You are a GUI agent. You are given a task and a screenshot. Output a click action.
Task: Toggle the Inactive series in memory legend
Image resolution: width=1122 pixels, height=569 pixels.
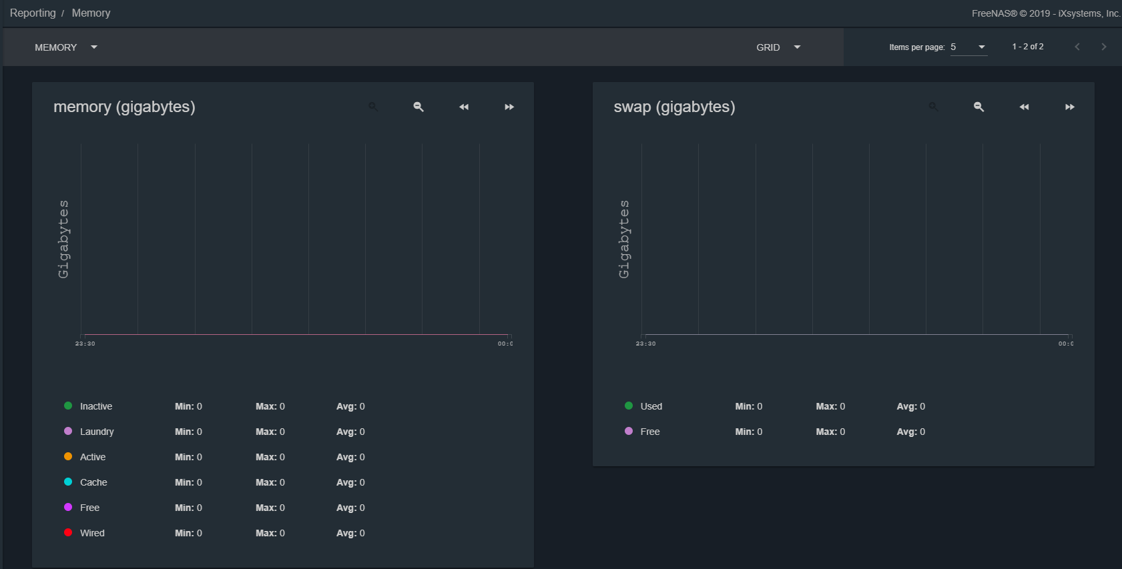coord(95,406)
